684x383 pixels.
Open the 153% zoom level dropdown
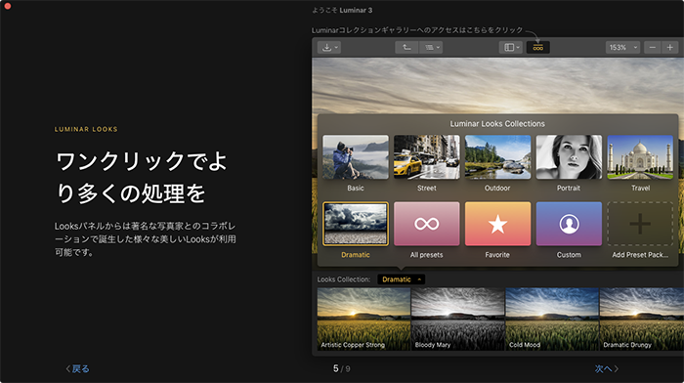622,47
